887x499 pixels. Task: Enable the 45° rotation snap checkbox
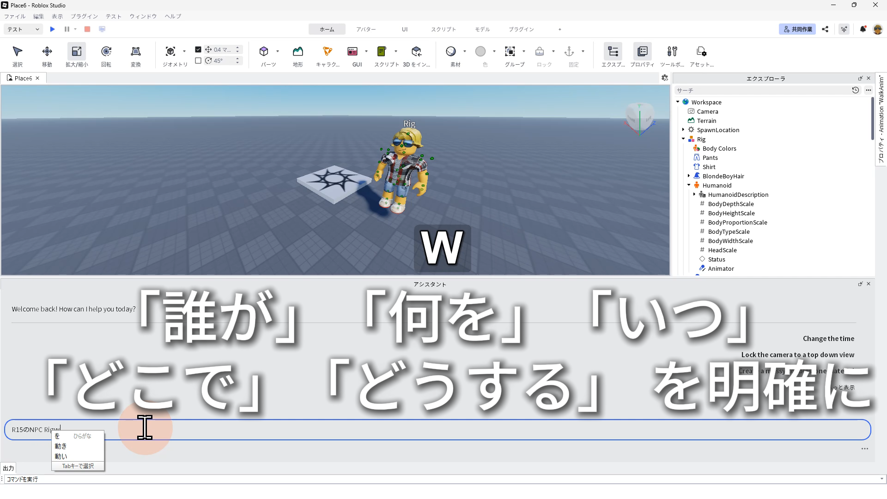pyautogui.click(x=198, y=61)
